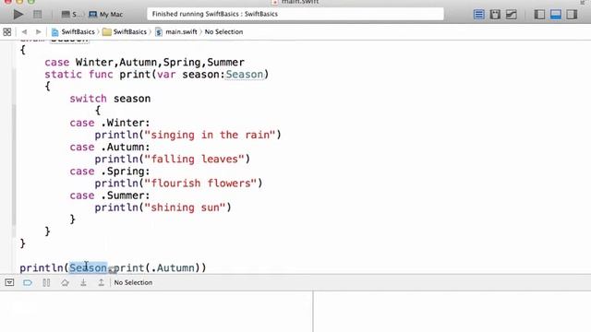Step into in debug bar
591x332 pixels.
pos(83,282)
